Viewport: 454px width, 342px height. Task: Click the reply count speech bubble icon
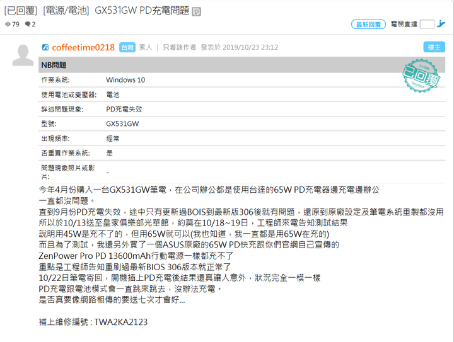point(28,24)
